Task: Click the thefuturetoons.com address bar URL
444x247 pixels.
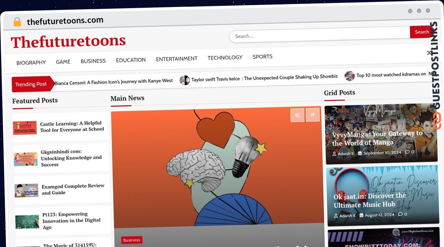Action: pyautogui.click(x=65, y=21)
